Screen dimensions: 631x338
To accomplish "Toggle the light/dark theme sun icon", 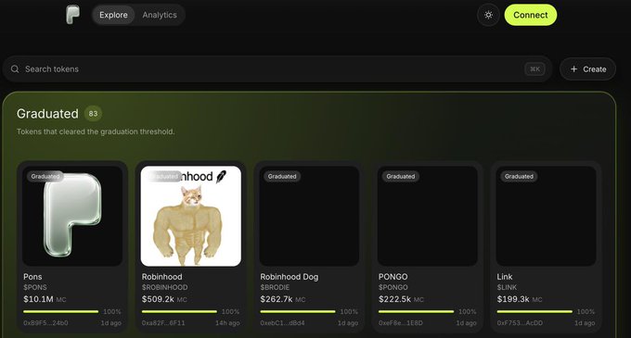I will pos(488,15).
